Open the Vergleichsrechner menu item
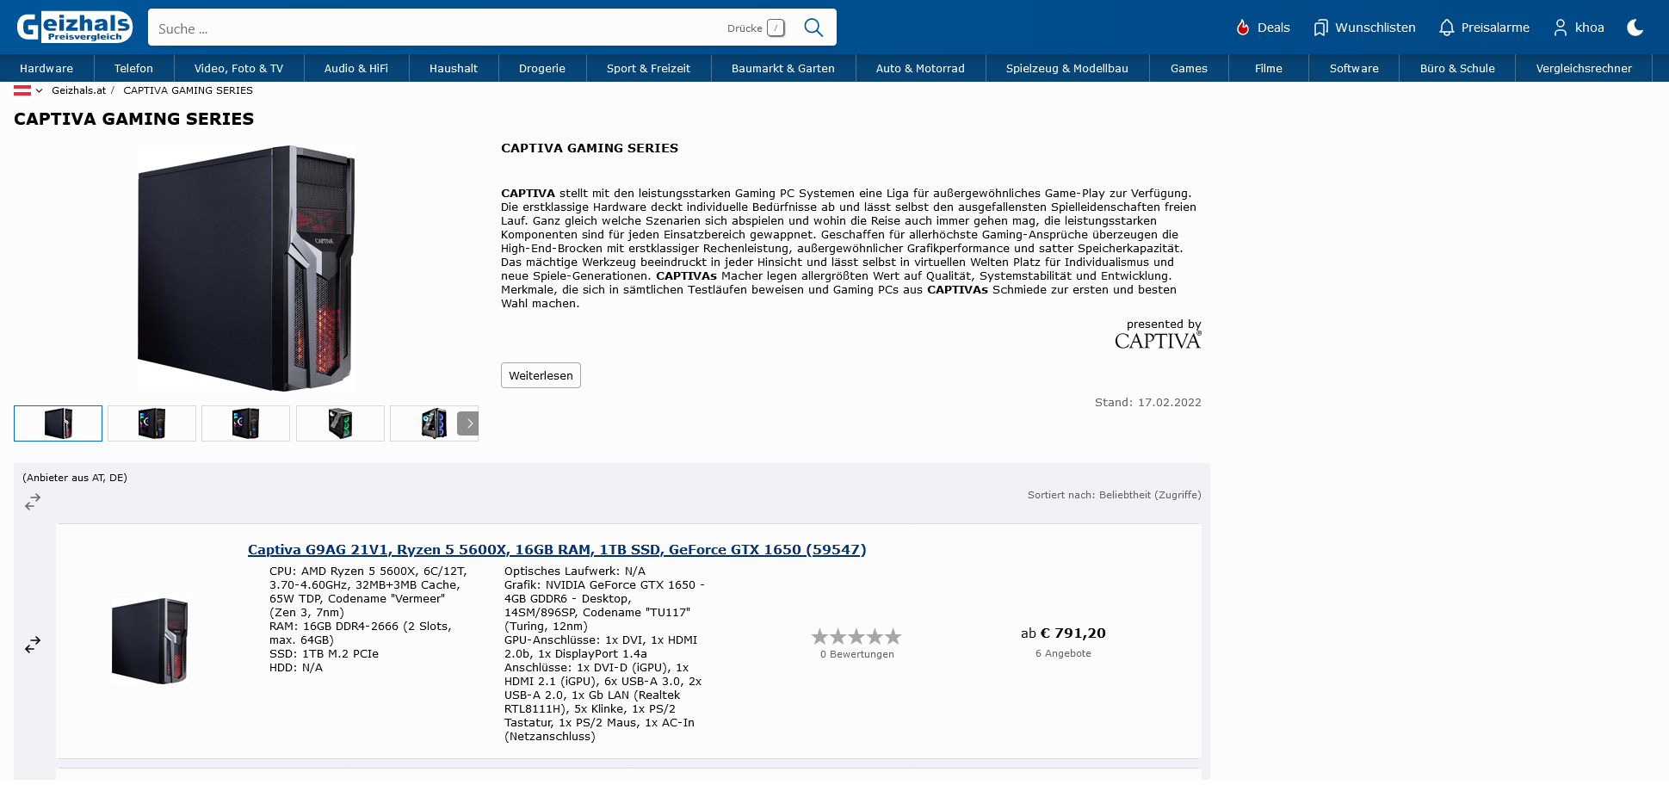 tap(1583, 68)
